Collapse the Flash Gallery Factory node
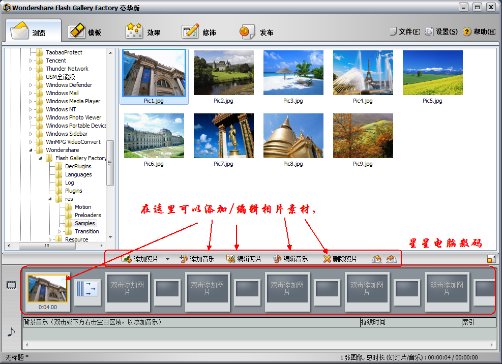Viewport: 502px width, 364px height. pyautogui.click(x=40, y=158)
